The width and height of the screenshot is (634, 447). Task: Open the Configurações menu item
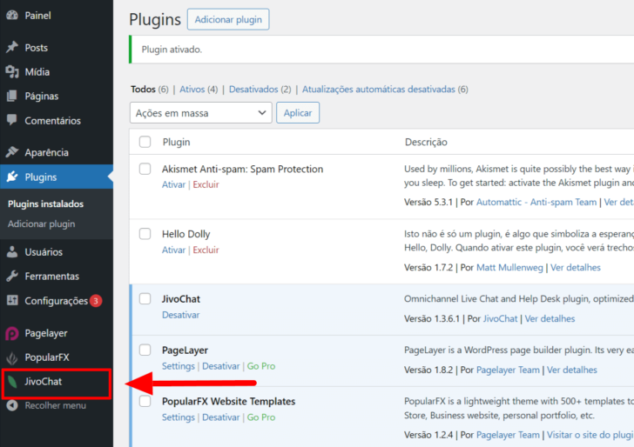57,301
